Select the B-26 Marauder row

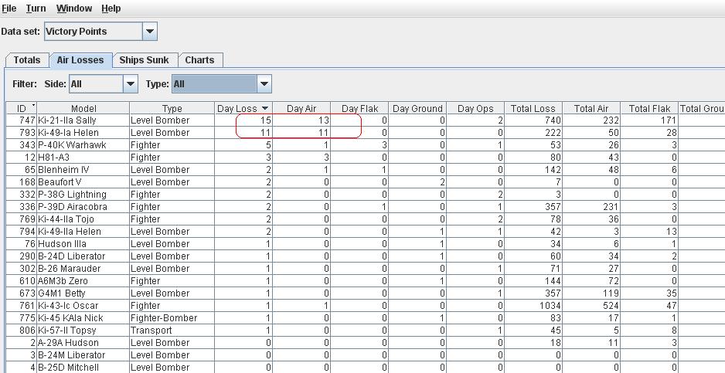click(x=366, y=269)
